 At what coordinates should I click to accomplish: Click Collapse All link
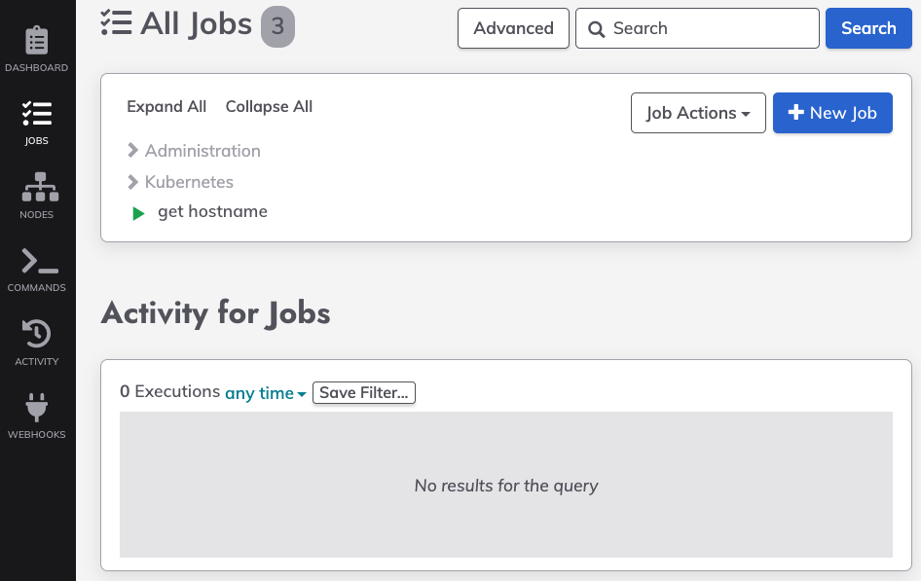click(269, 106)
